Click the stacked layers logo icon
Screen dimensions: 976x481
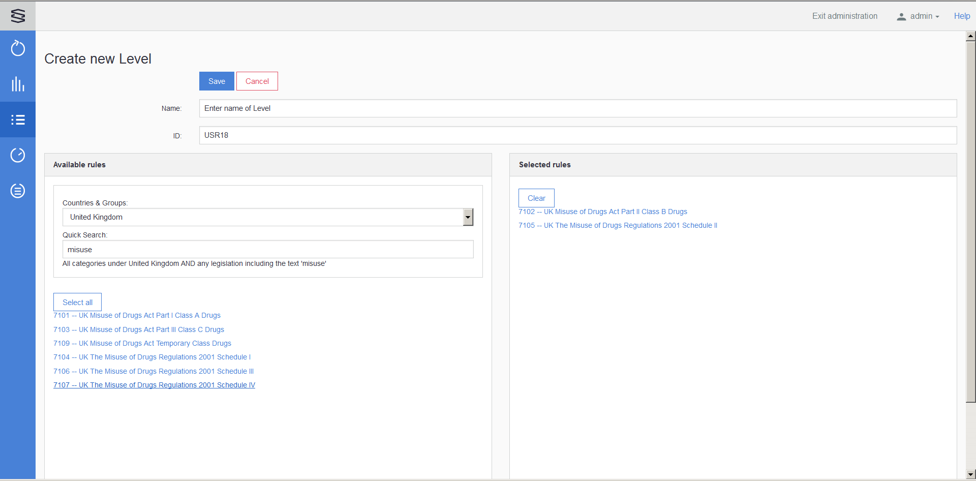18,16
